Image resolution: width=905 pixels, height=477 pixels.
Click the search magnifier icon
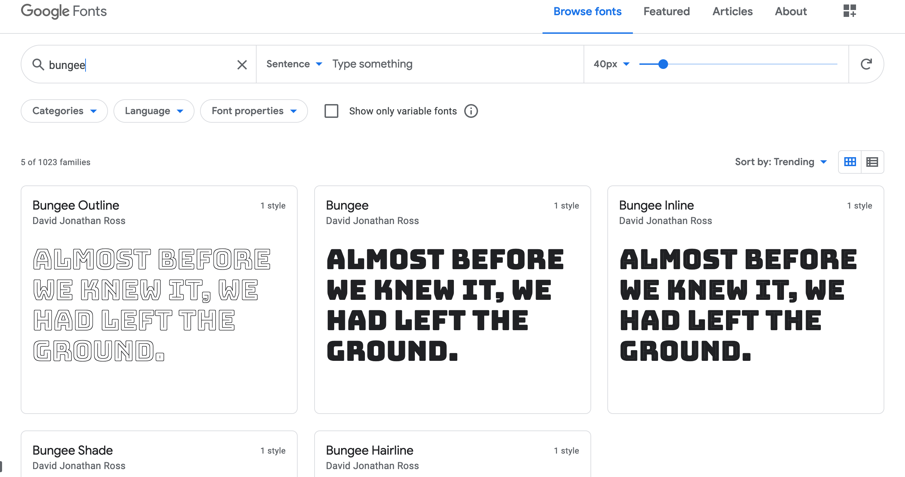click(x=38, y=64)
